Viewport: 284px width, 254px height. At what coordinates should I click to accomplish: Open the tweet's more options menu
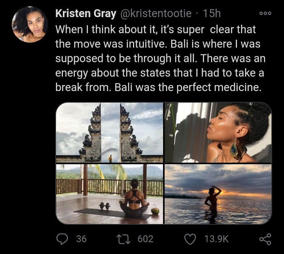[x=265, y=12]
